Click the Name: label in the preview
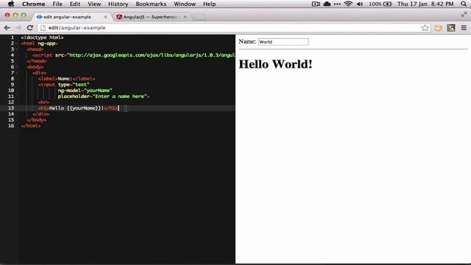This screenshot has width=471, height=265. (x=247, y=41)
